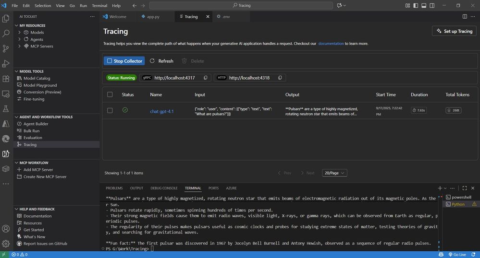Open the Accounts icon in activity bar
Screen dimensions: 480x258
pos(5,229)
